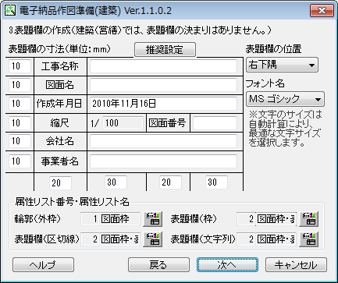Click the row height field beside 縮尺
Image resolution: width=338 pixels, height=283 pixels.
coord(20,123)
